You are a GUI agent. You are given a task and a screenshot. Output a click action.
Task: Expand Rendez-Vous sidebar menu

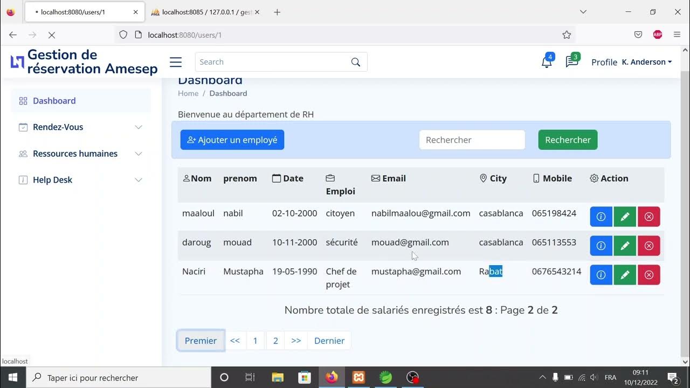coord(81,127)
